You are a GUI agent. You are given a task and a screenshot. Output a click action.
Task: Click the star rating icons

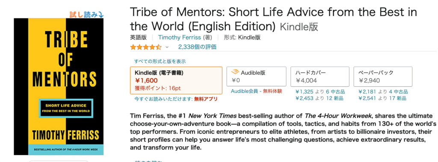pyautogui.click(x=145, y=47)
